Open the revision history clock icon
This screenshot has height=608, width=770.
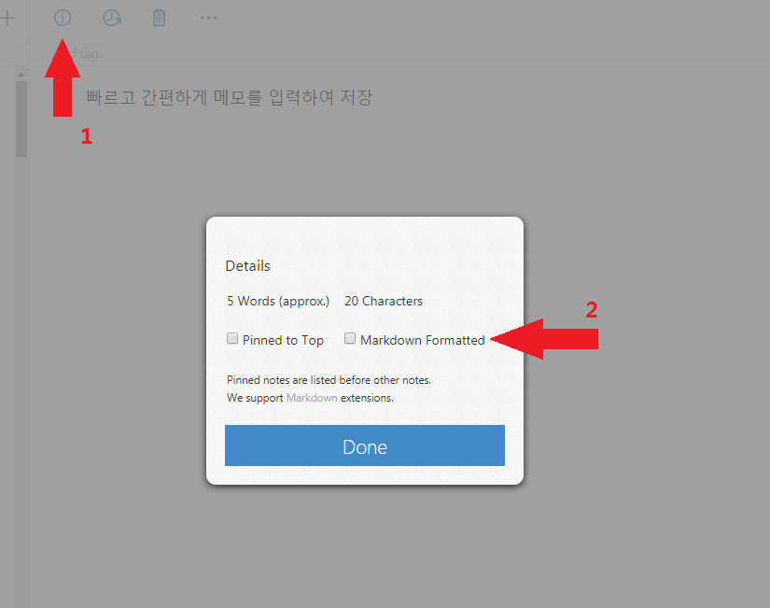112,18
